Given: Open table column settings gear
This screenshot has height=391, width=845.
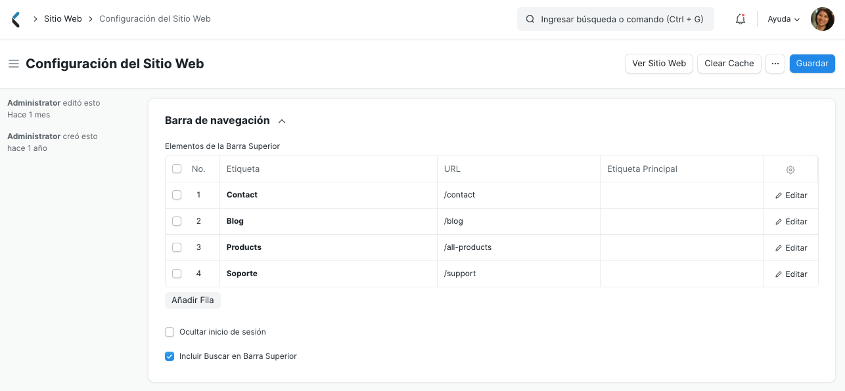Looking at the screenshot, I should pos(790,169).
